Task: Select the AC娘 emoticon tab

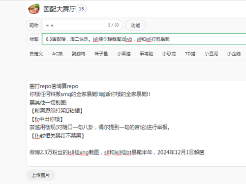Action: click(x=57, y=54)
